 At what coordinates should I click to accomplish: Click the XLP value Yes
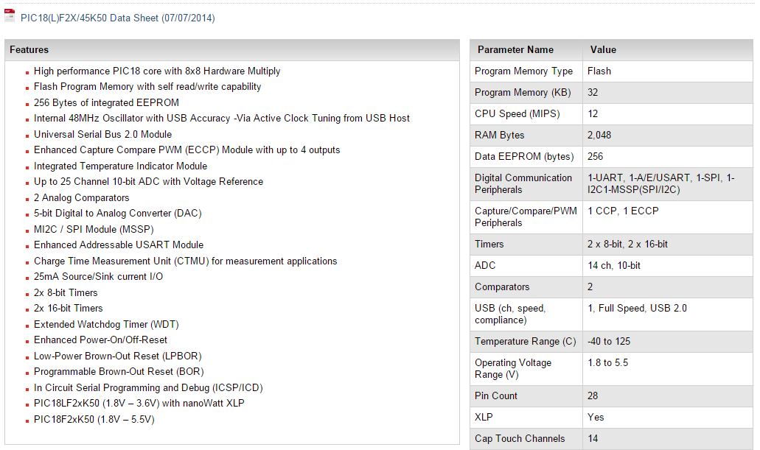click(x=596, y=417)
